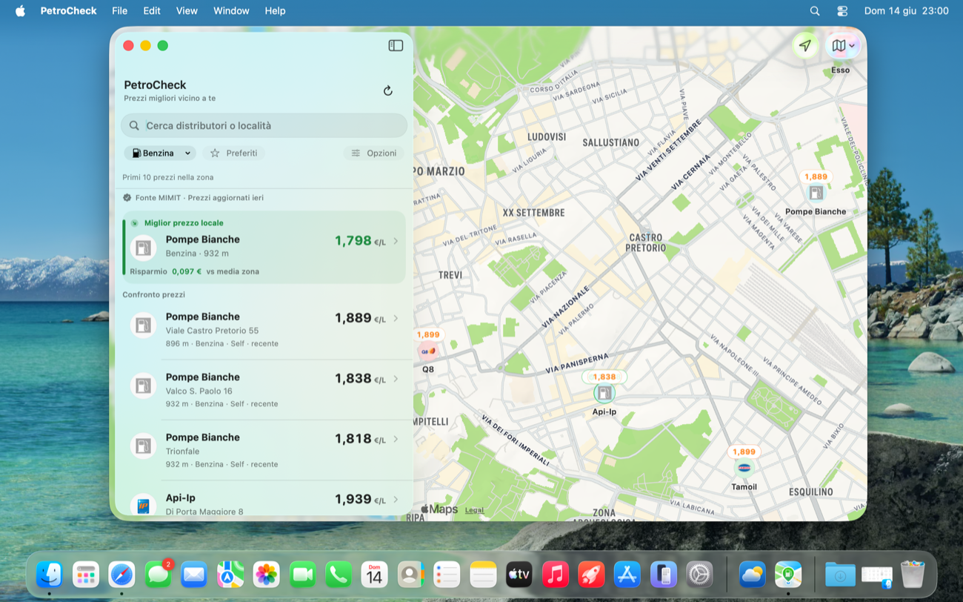The image size is (963, 602).
Task: Open the Apple menu
Action: pyautogui.click(x=20, y=10)
